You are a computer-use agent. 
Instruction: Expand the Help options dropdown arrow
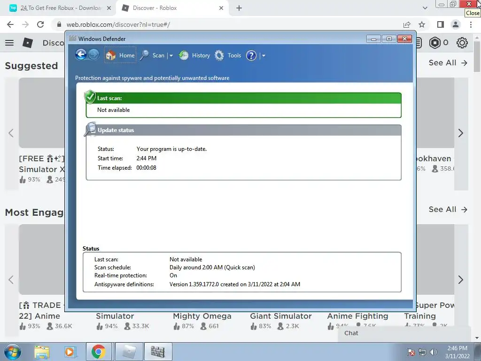pyautogui.click(x=264, y=55)
